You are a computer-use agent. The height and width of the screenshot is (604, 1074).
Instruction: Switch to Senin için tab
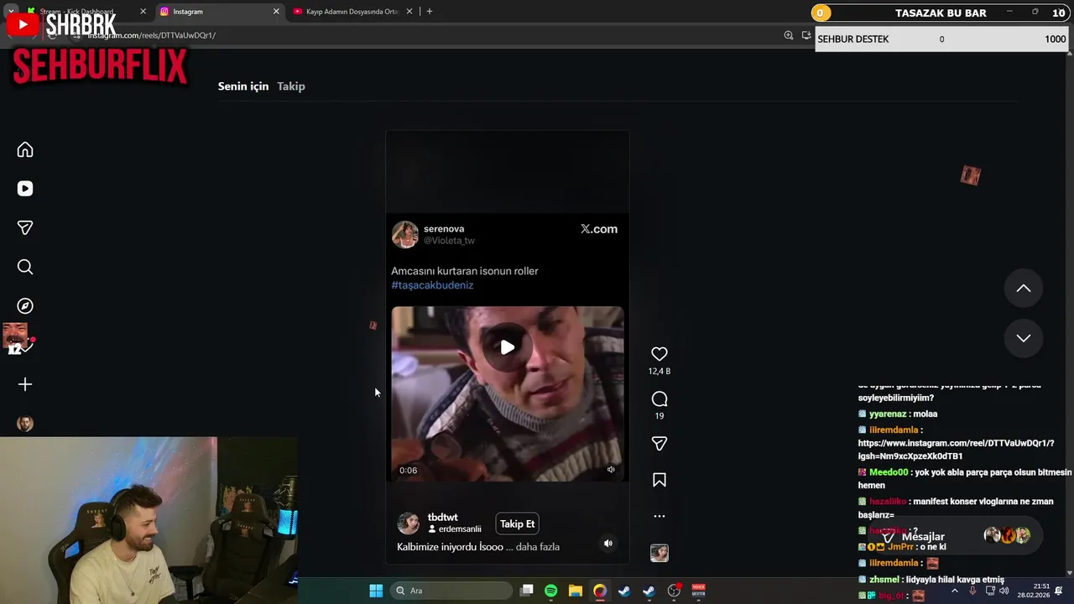(x=243, y=86)
